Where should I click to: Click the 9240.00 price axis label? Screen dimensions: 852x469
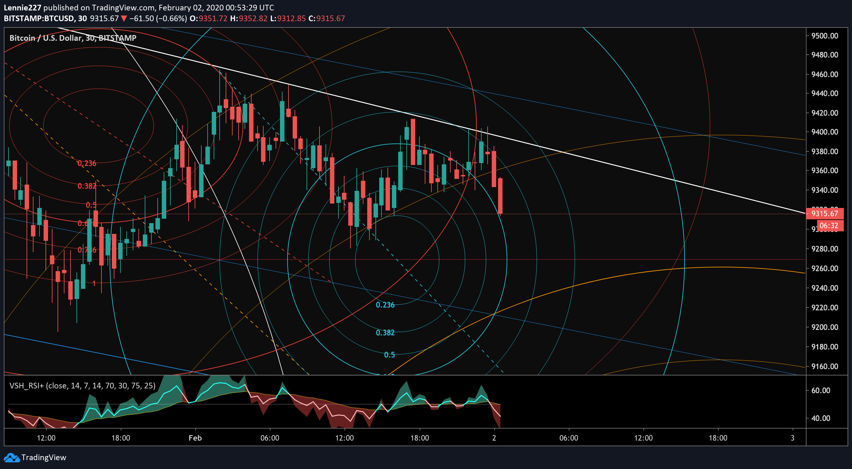point(825,288)
